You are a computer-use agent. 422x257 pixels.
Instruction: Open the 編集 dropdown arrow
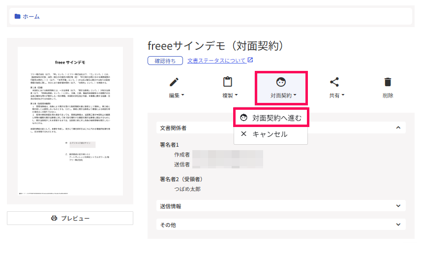pos(183,95)
